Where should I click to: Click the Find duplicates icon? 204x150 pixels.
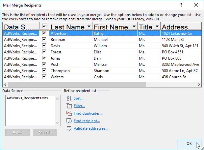coord(69,113)
